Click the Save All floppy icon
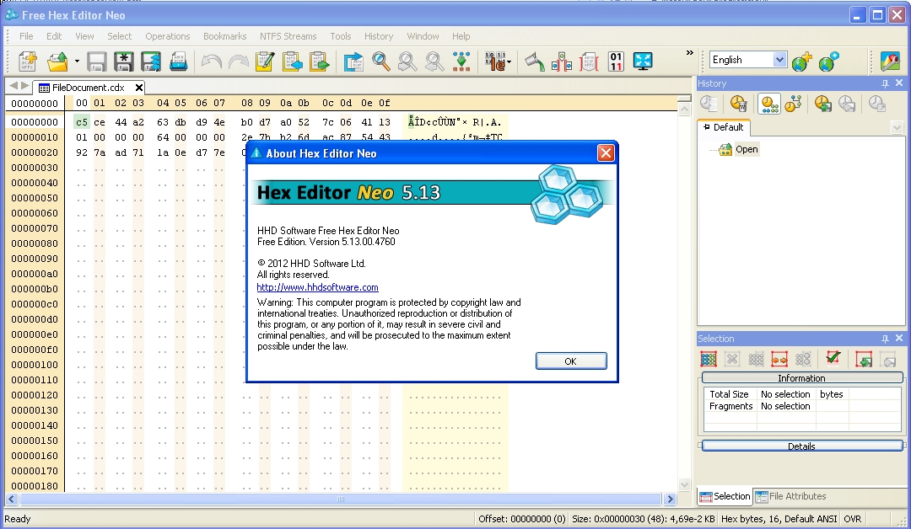The image size is (911, 529). (150, 61)
